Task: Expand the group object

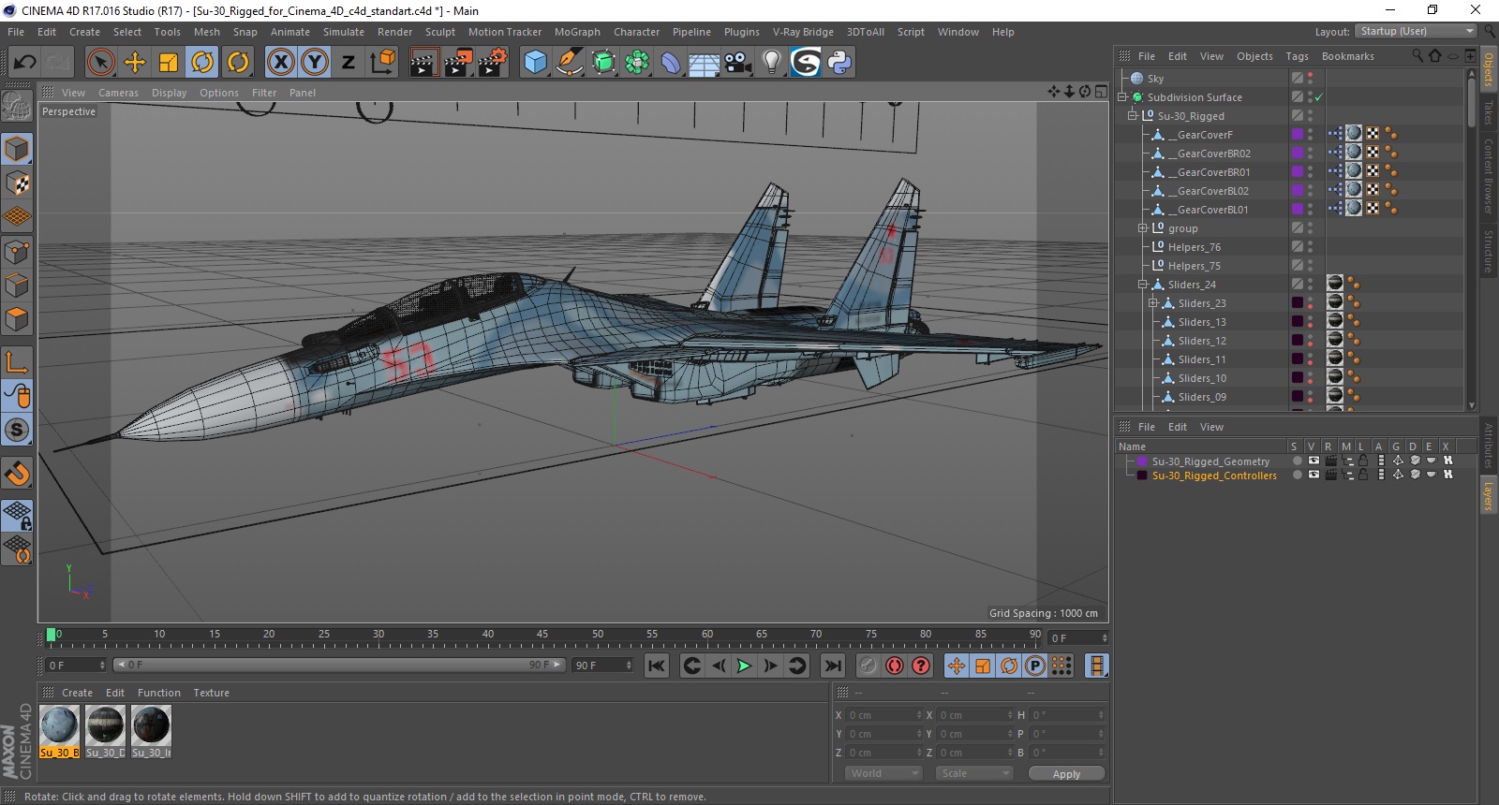Action: (1143, 228)
